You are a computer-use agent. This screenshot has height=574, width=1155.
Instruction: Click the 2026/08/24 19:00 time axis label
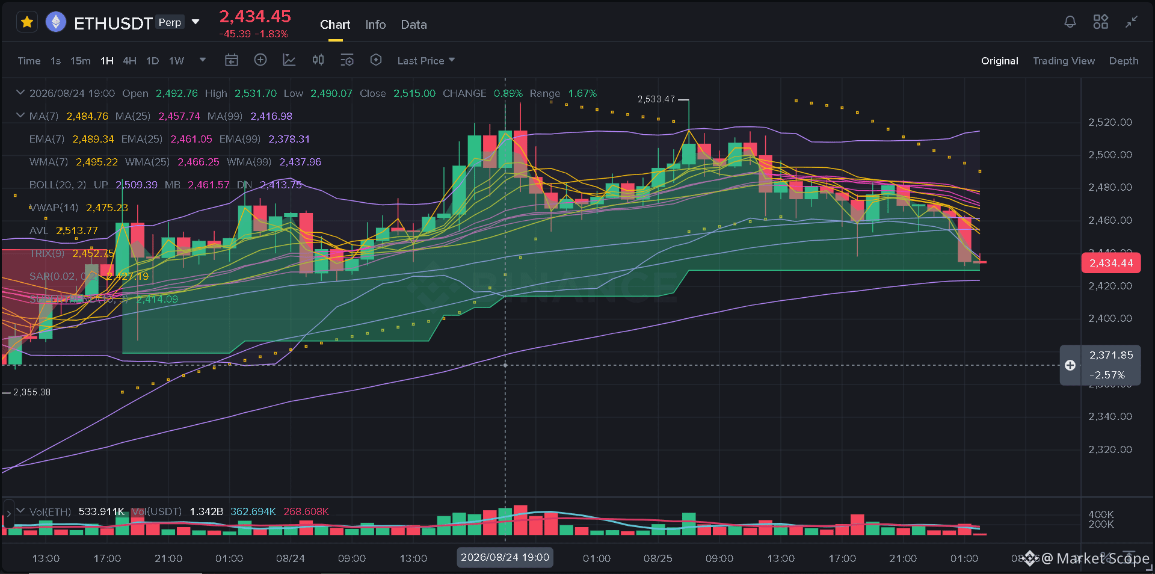(x=505, y=557)
